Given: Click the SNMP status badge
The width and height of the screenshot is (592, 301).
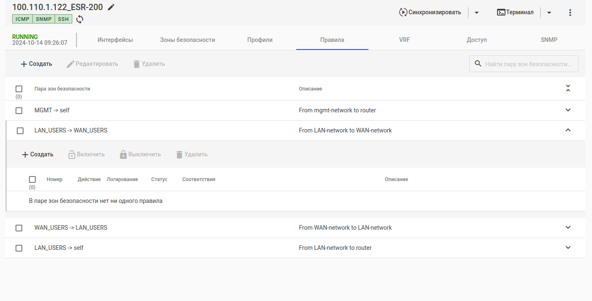Looking at the screenshot, I should click(x=43, y=19).
